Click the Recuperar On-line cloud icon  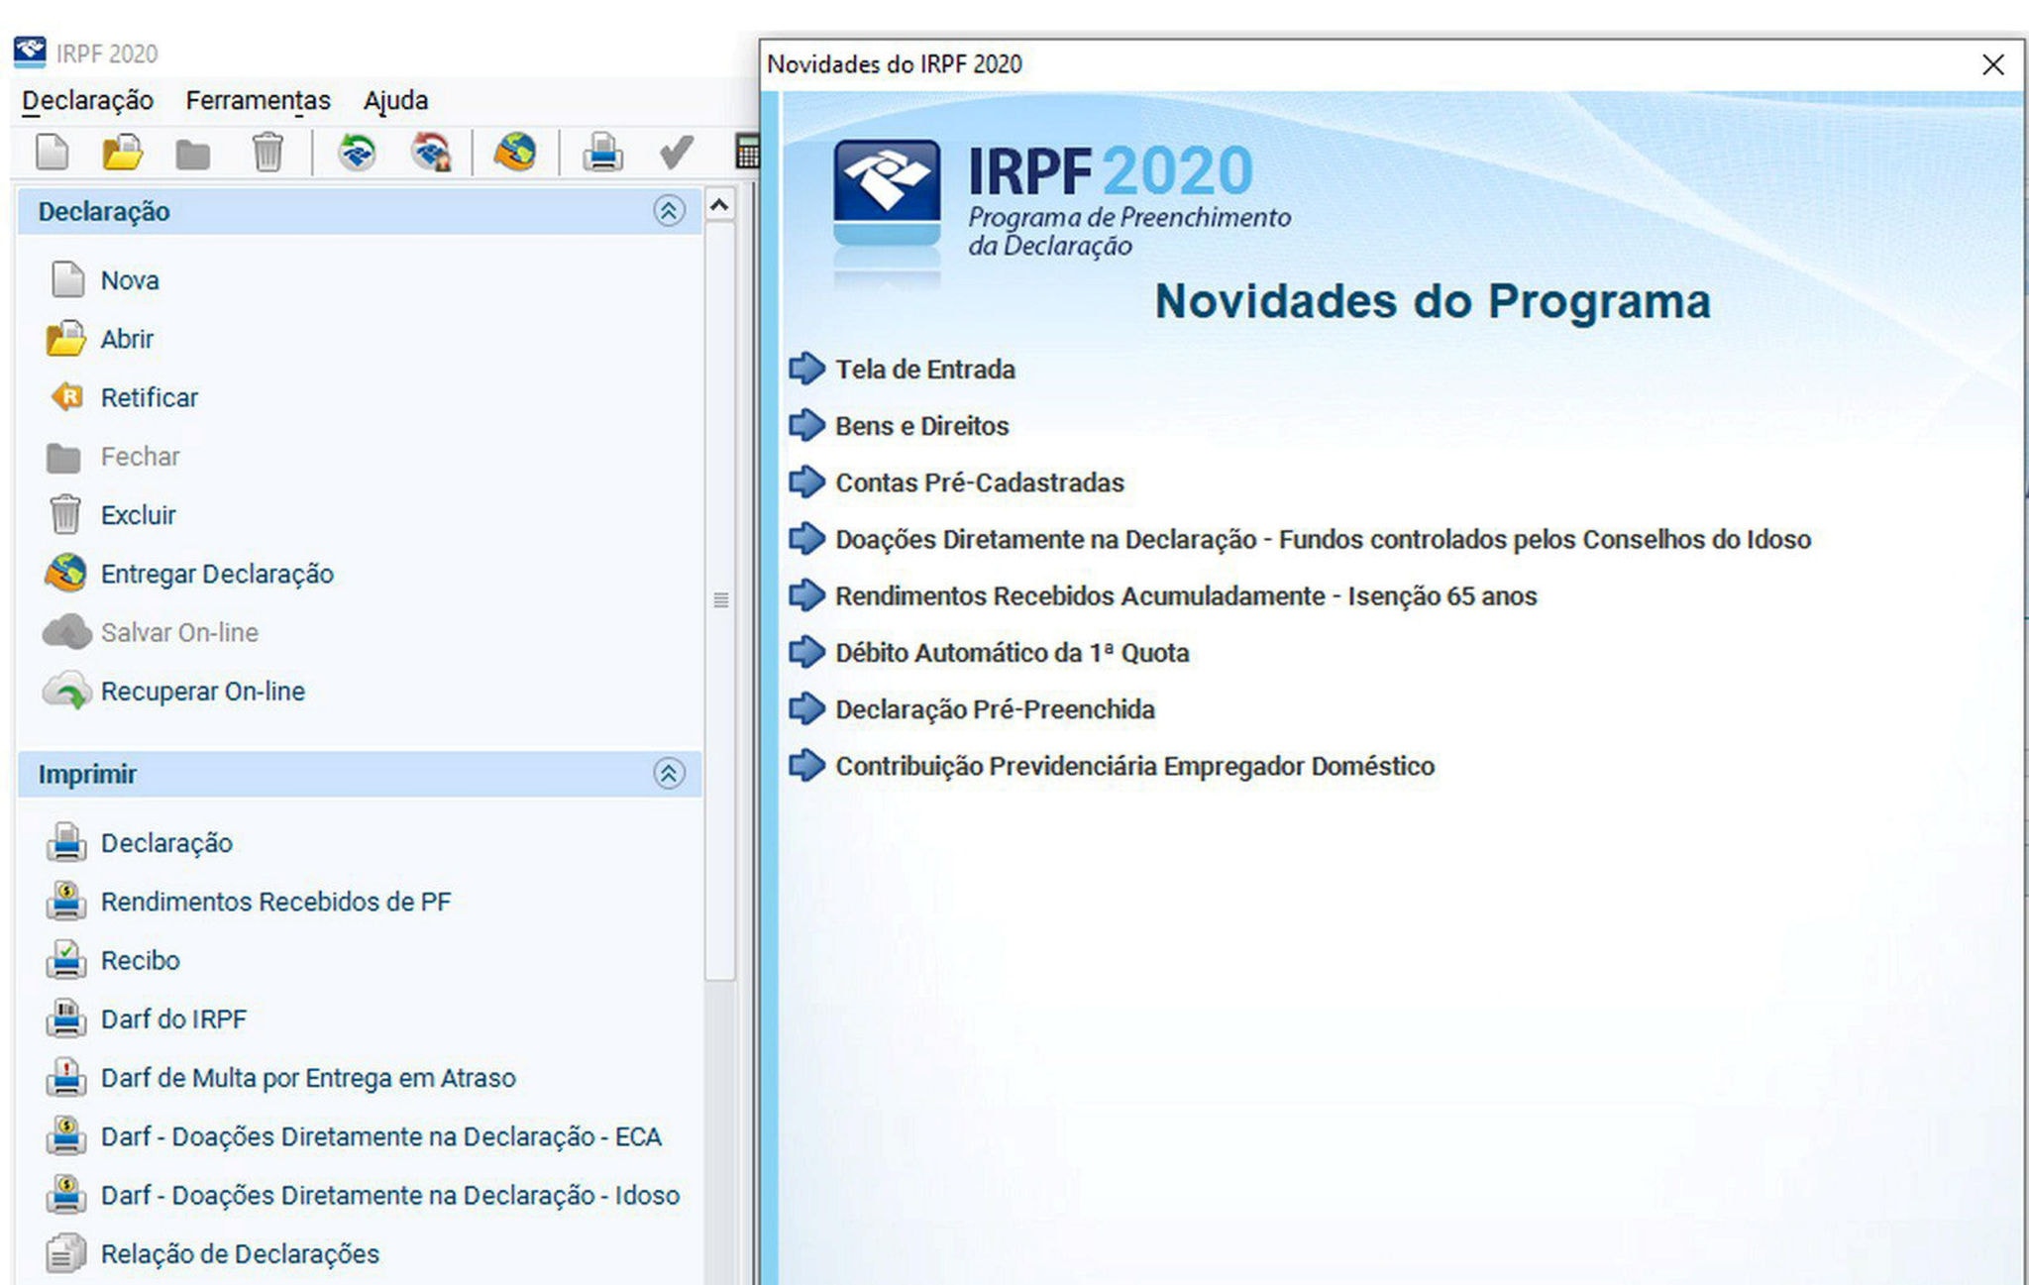pos(65,692)
